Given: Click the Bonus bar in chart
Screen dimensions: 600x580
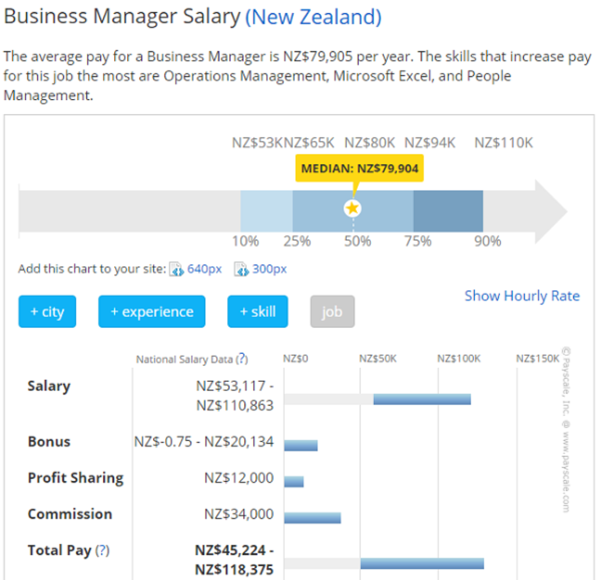Looking at the screenshot, I should tap(301, 445).
